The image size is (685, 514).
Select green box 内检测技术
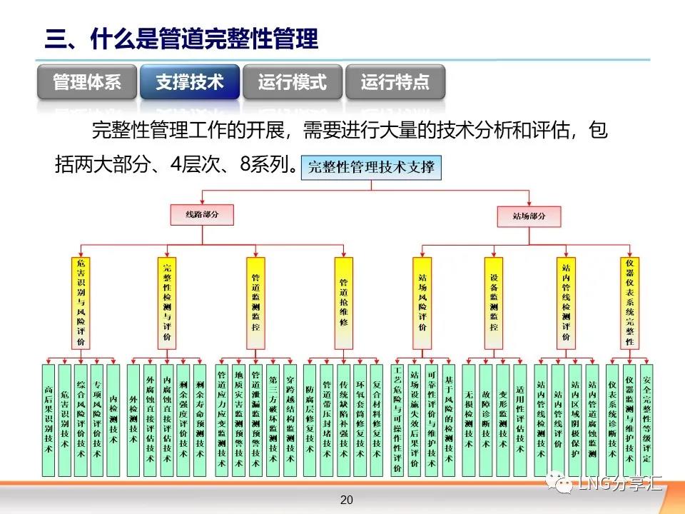113,420
